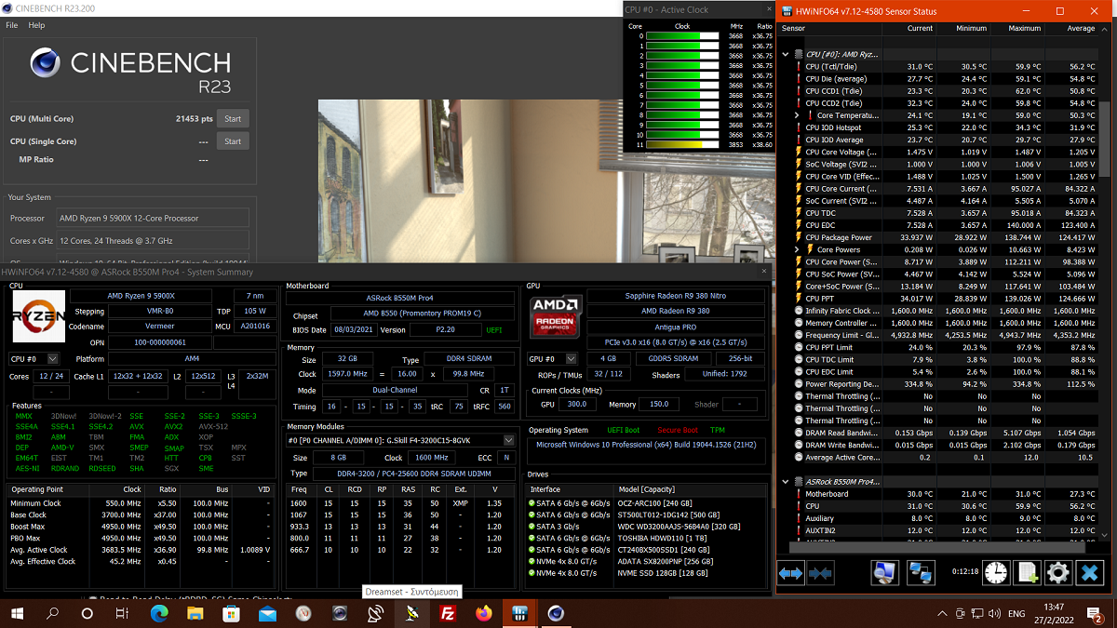The width and height of the screenshot is (1117, 628).
Task: Open HWiNFO sensor settings gear icon
Action: tap(1058, 572)
